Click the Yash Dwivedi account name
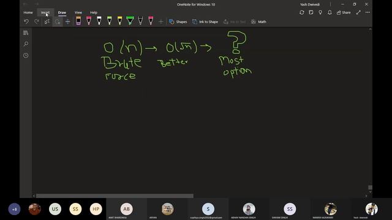The width and height of the screenshot is (392, 220). (x=310, y=4)
